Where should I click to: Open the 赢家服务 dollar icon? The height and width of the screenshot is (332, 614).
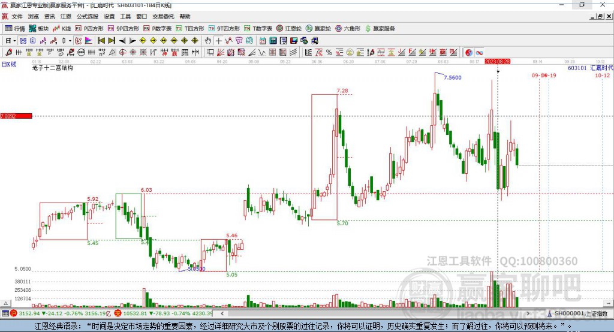tap(380, 29)
